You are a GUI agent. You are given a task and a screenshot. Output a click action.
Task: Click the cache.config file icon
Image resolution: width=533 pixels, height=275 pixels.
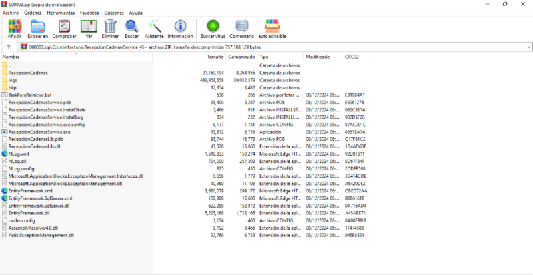(x=5, y=220)
